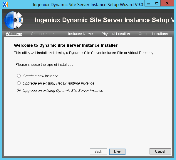The width and height of the screenshot is (176, 160).
Task: Click the Cancel button
Action: click(160, 152)
